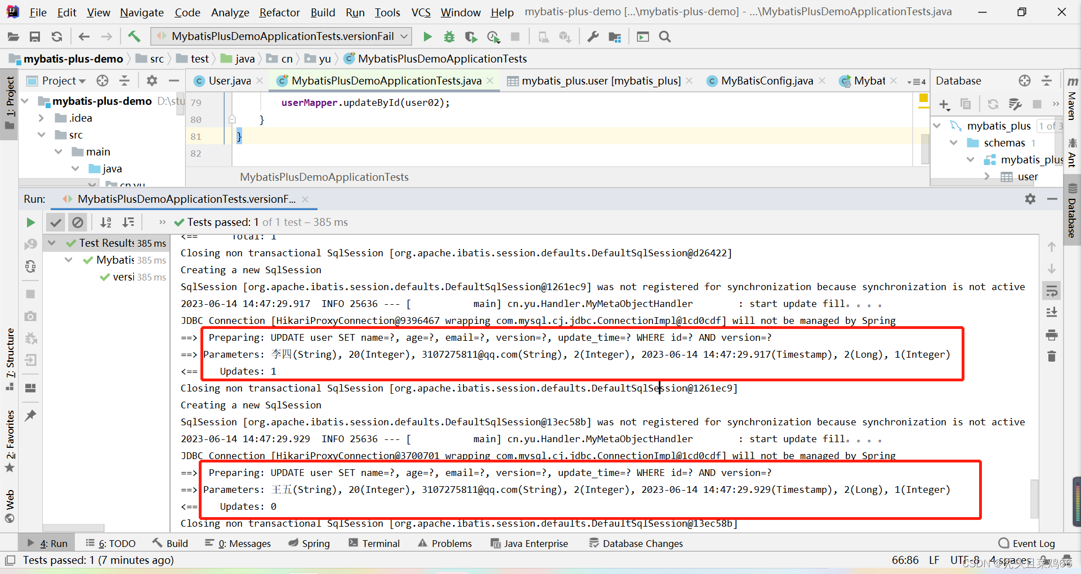Image resolution: width=1081 pixels, height=574 pixels.
Task: Collapse mybatis-plus-demo root node
Action: coord(24,101)
